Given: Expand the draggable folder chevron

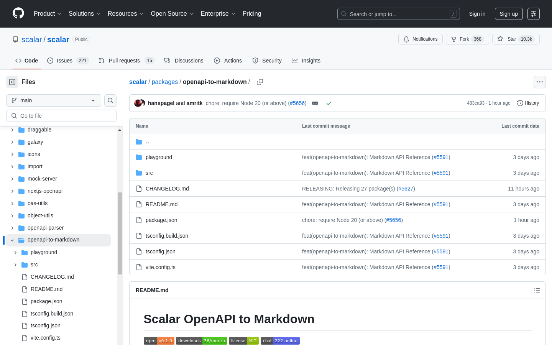Looking at the screenshot, I should (12, 130).
